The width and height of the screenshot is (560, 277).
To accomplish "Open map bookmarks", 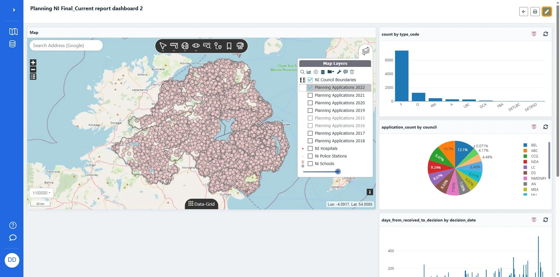I will (229, 46).
